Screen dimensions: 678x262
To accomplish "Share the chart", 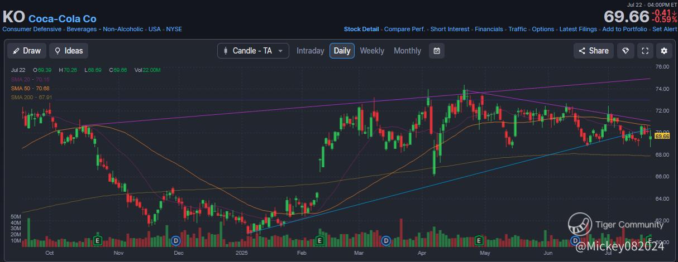I will (x=594, y=51).
